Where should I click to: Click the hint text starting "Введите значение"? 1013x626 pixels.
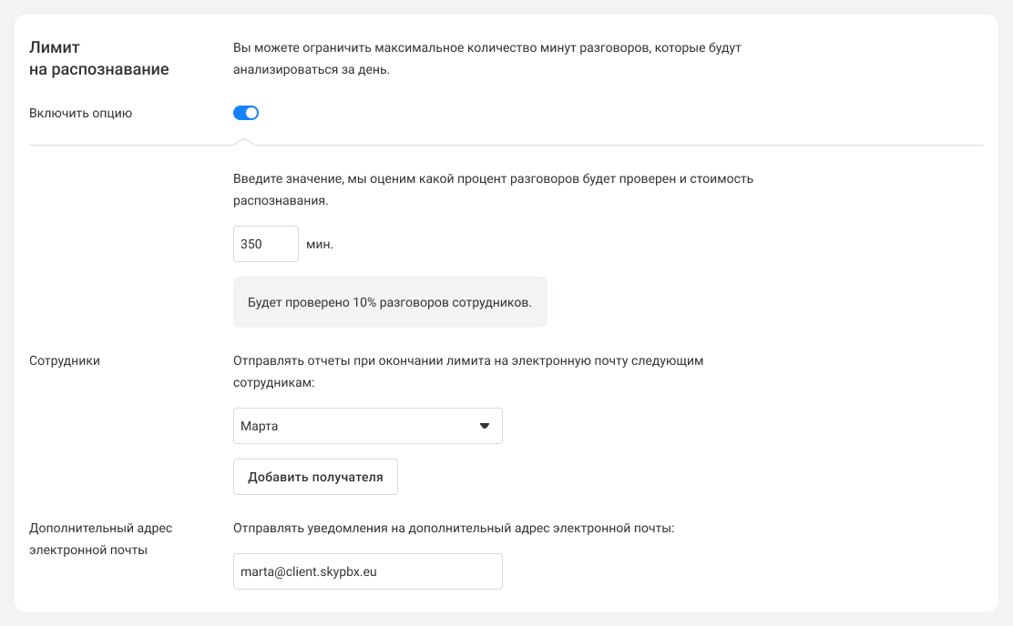tap(493, 189)
